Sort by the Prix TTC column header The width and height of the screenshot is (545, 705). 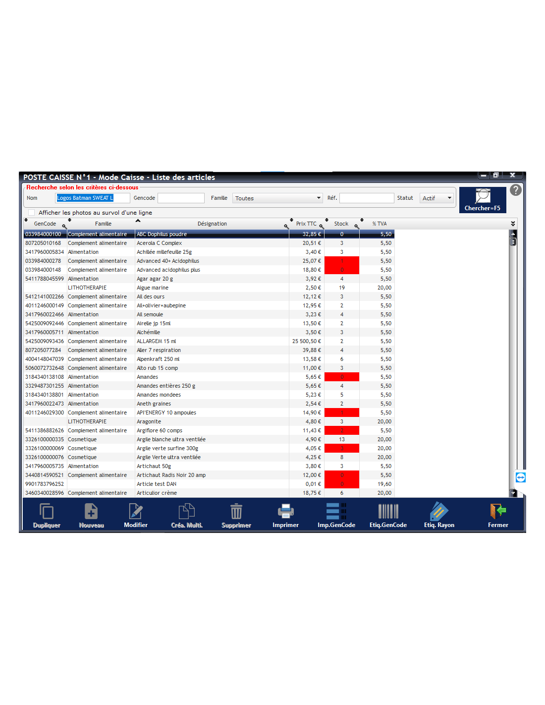306,224
